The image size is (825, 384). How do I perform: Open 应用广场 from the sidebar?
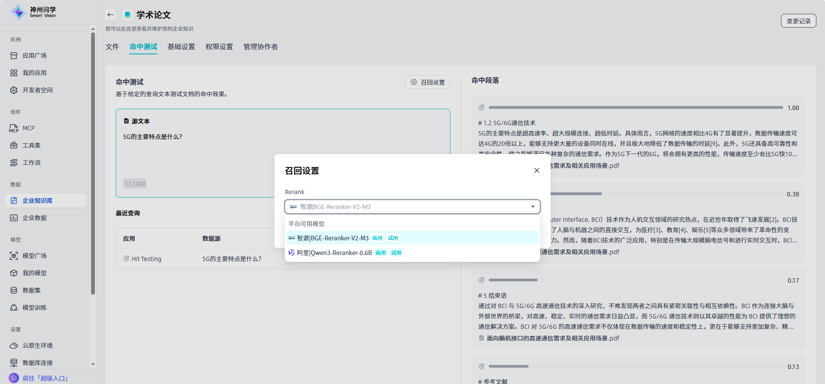(35, 56)
